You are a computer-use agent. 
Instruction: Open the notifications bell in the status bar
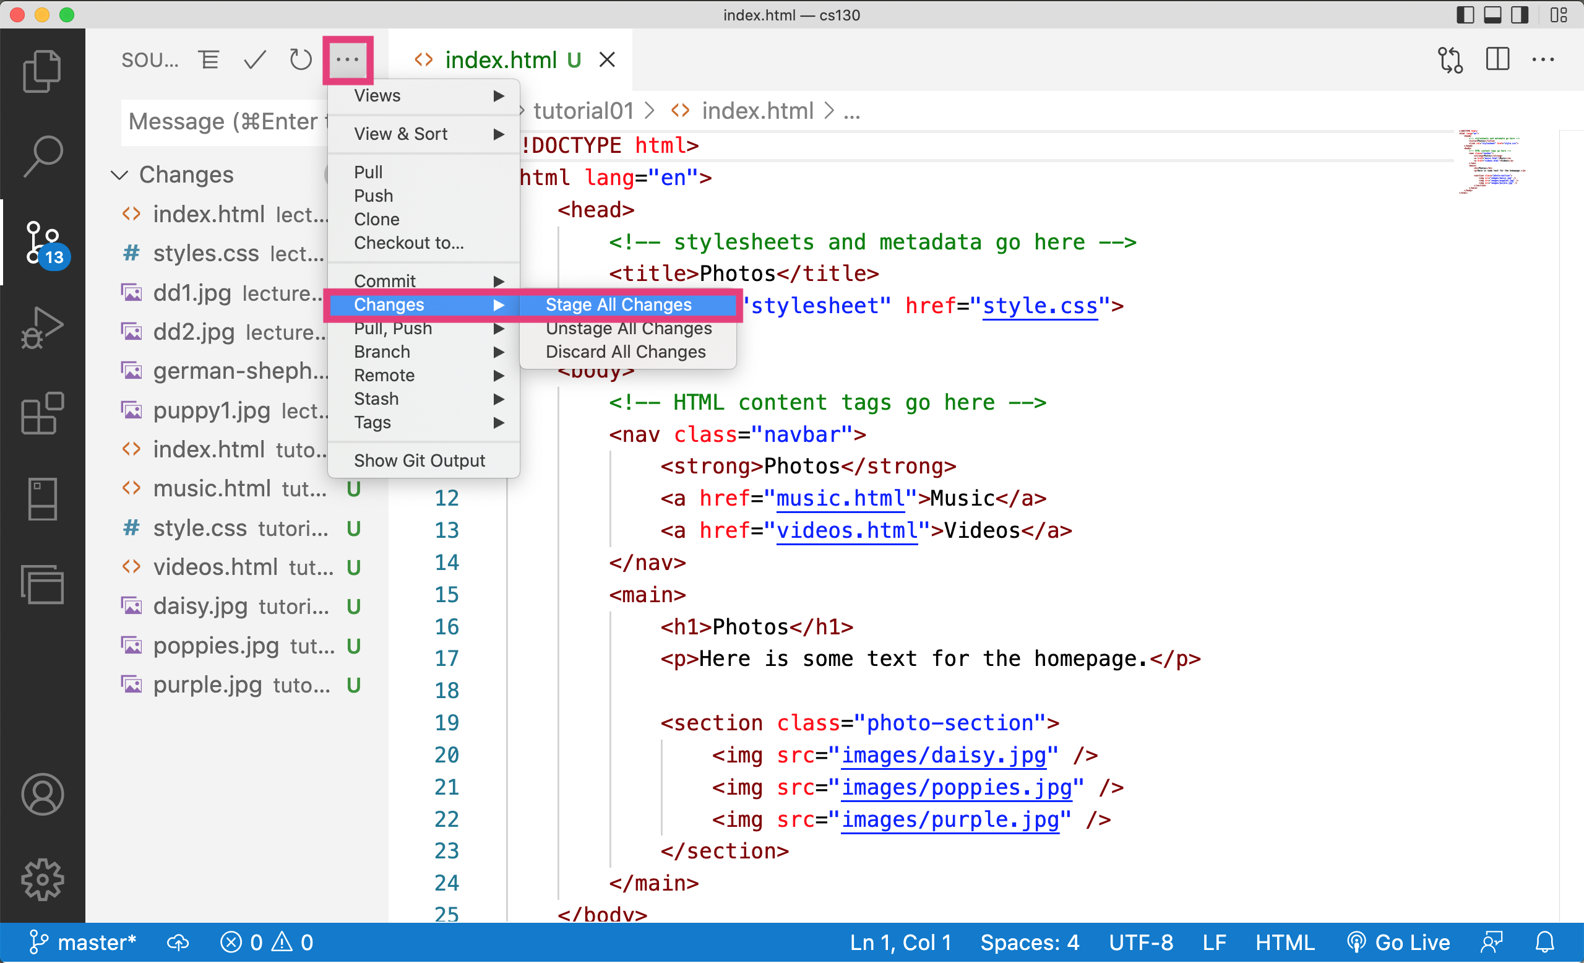coord(1546,942)
